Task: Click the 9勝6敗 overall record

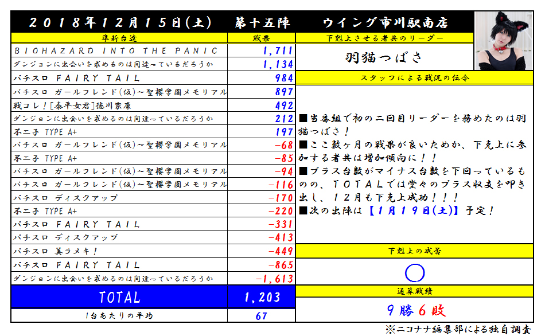Action: coord(416,310)
